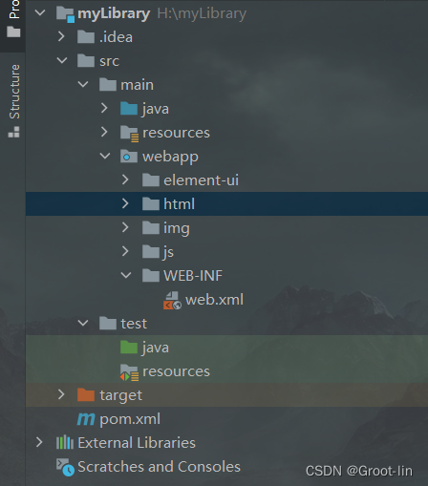Click the src folder icon

86,60
